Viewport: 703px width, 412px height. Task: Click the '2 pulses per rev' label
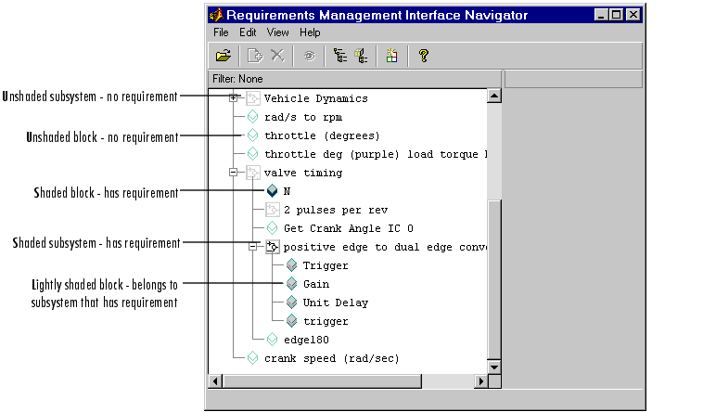pos(336,210)
